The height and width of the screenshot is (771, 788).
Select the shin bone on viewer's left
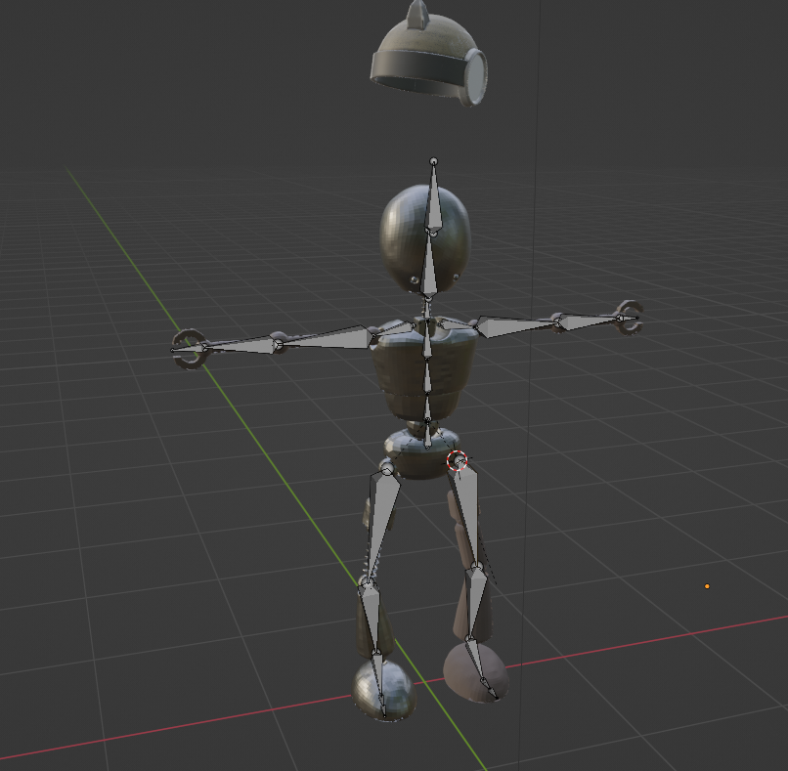(x=371, y=617)
